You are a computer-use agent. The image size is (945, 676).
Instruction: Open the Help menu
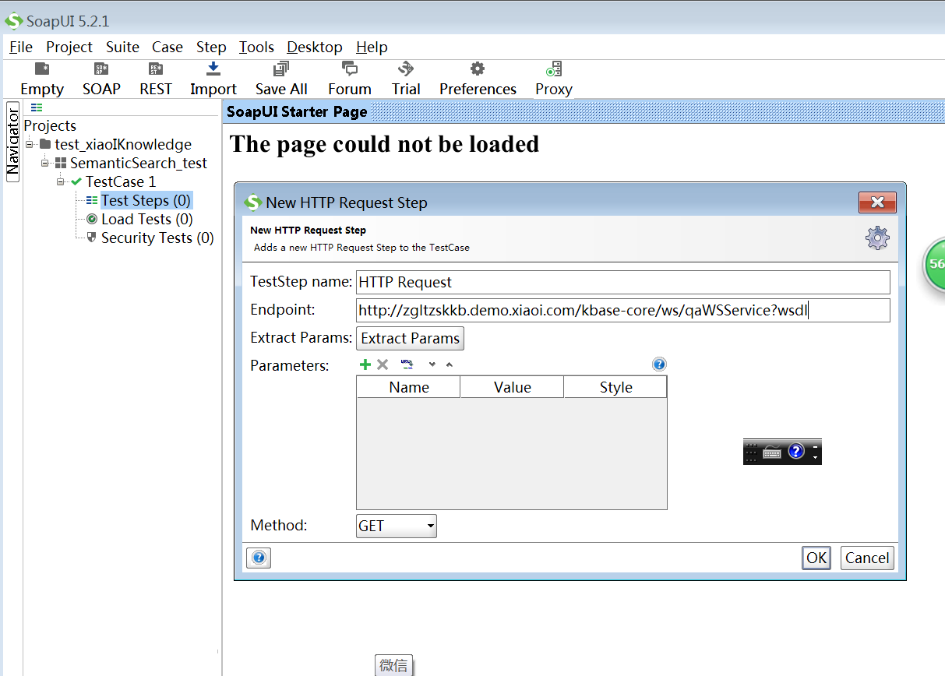click(372, 47)
